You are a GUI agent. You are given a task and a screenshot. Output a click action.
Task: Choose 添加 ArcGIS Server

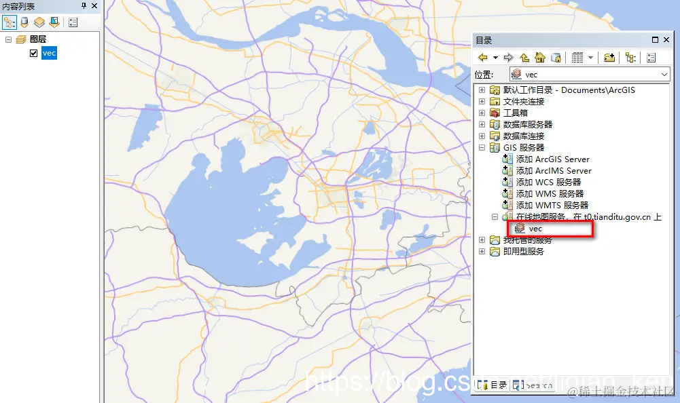click(552, 159)
